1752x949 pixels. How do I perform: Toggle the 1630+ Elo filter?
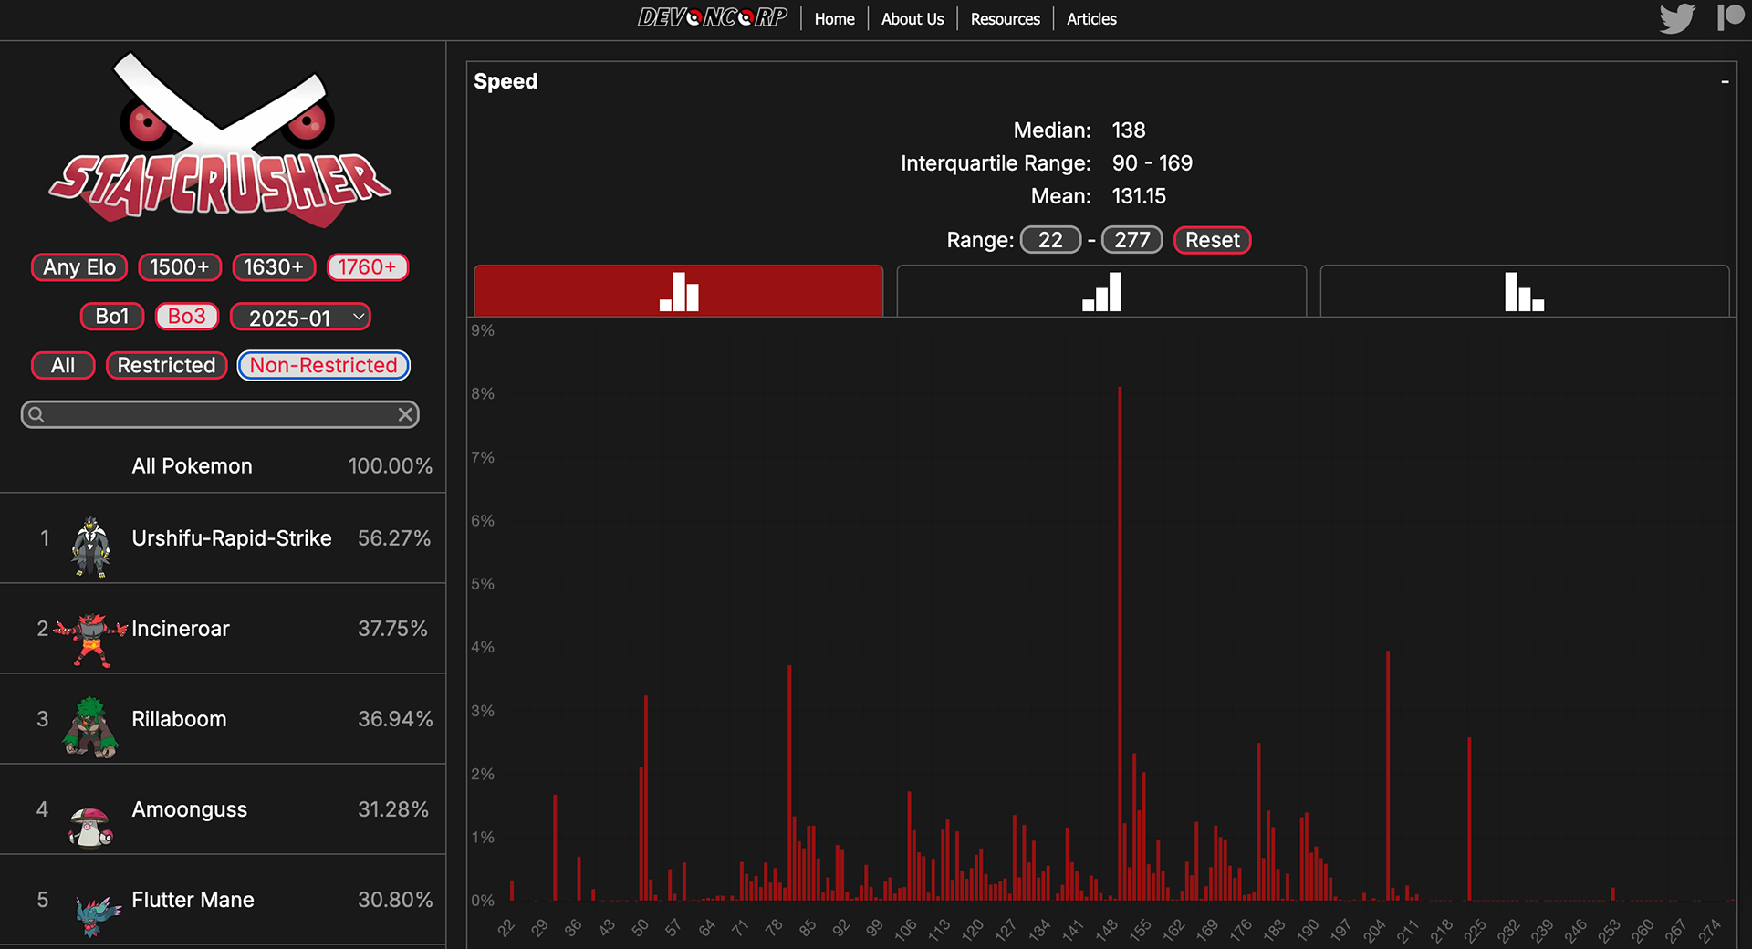point(274,267)
